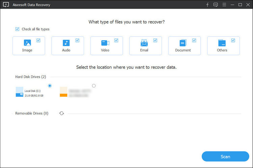253x168 pixels.
Task: Open the Facebook share icon
Action: (207, 5)
